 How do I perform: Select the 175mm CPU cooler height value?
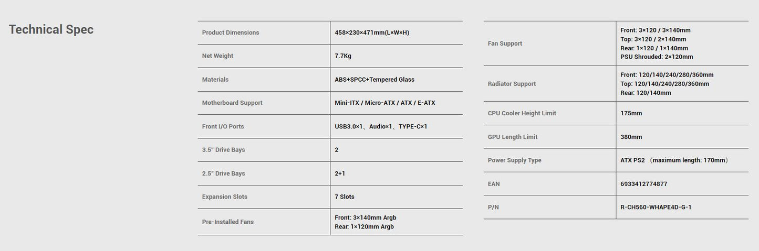pyautogui.click(x=631, y=113)
